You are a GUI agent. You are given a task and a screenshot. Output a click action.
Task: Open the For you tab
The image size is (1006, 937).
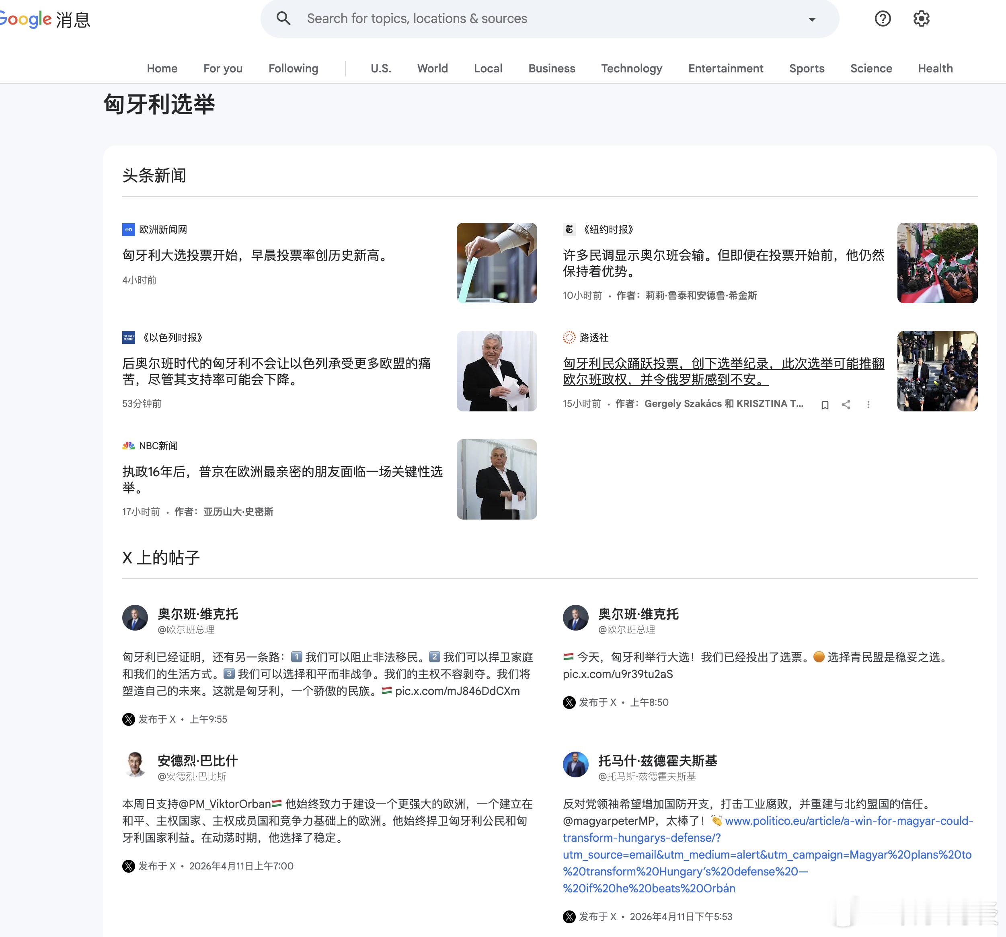click(x=223, y=68)
